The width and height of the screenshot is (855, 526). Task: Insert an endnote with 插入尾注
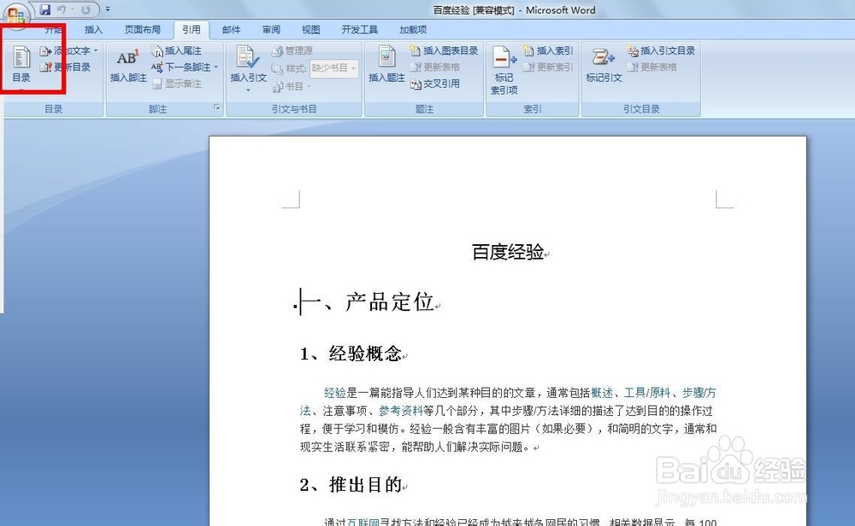(x=177, y=50)
